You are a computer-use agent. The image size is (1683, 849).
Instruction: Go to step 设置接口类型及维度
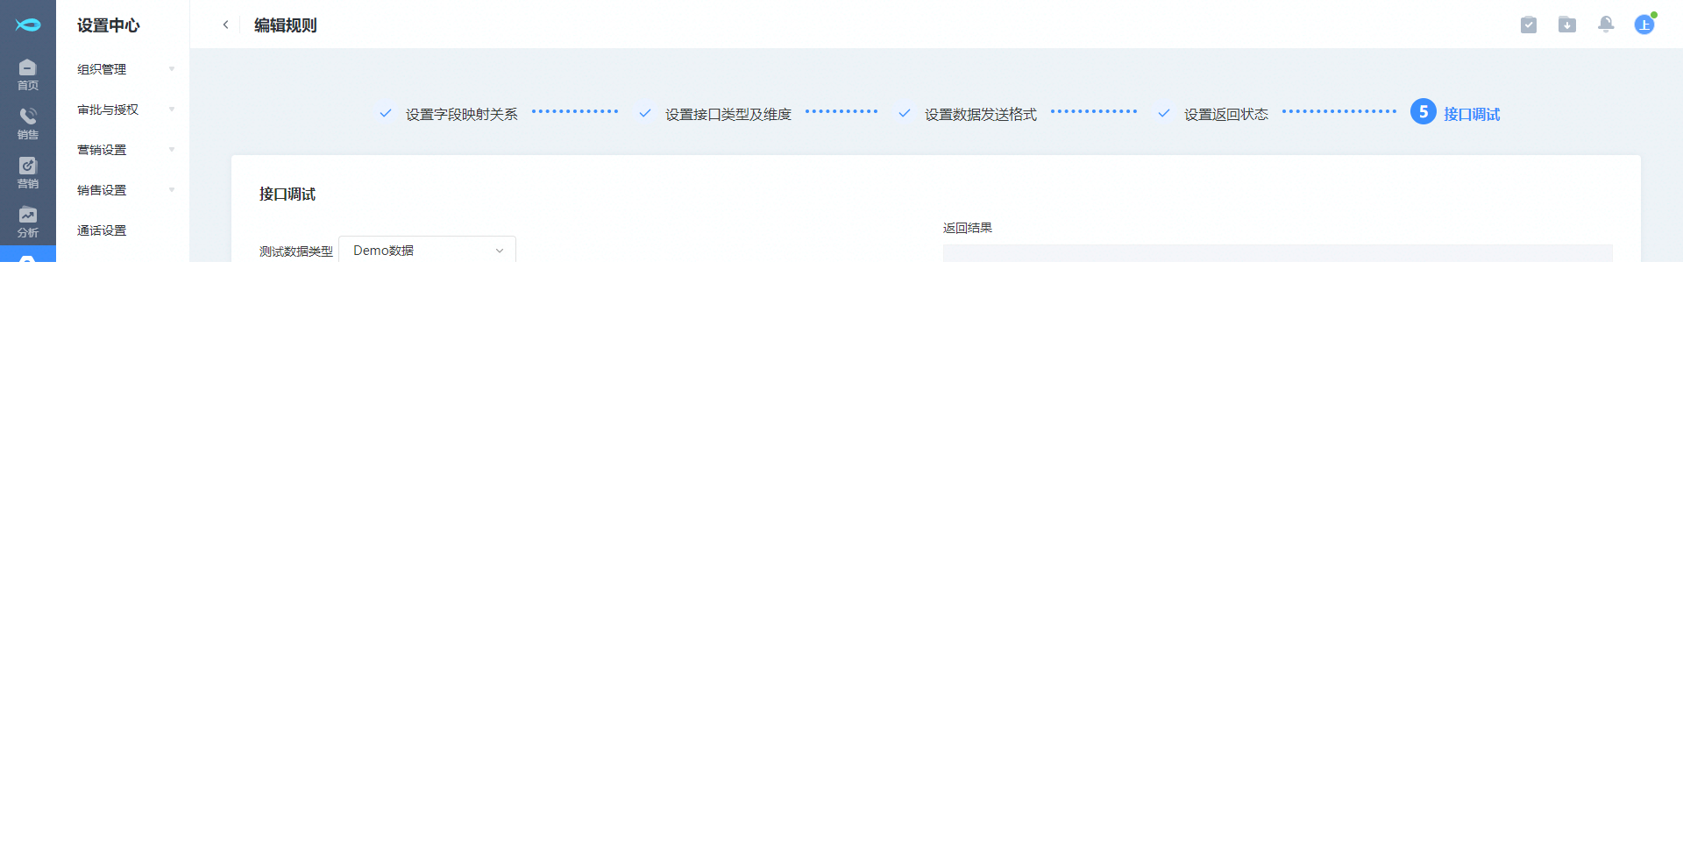(728, 114)
